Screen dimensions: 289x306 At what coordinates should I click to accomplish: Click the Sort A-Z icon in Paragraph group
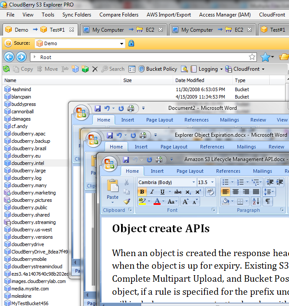pyautogui.click(x=256, y=201)
